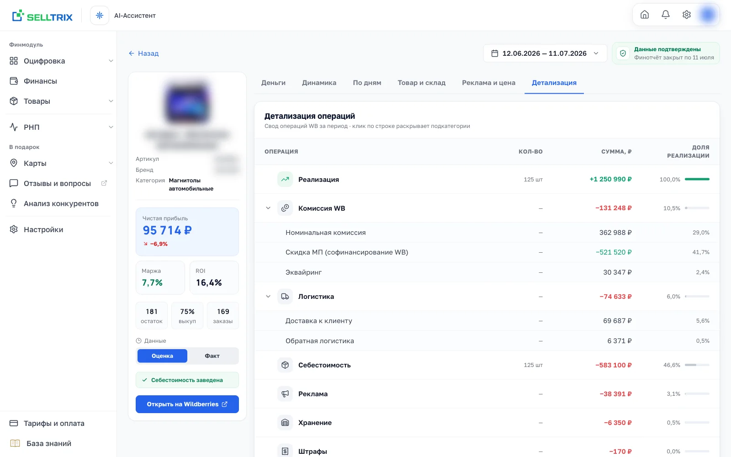Open notifications bell
The width and height of the screenshot is (731, 457).
[666, 15]
